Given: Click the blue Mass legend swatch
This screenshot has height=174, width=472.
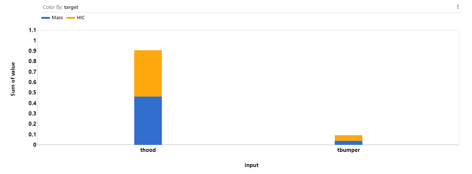Looking at the screenshot, I should click(45, 18).
